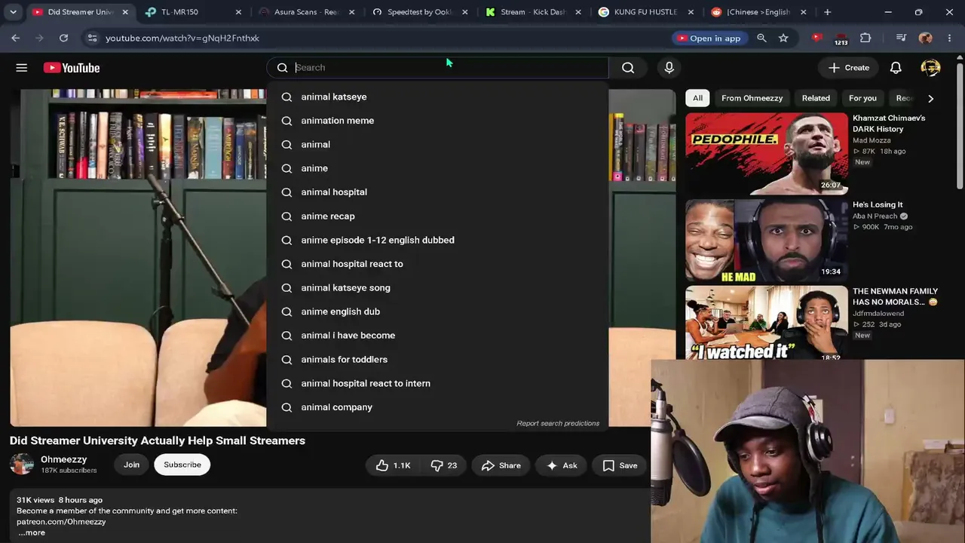Open the Ohmeezzy channel avatar
965x543 pixels.
coord(22,465)
